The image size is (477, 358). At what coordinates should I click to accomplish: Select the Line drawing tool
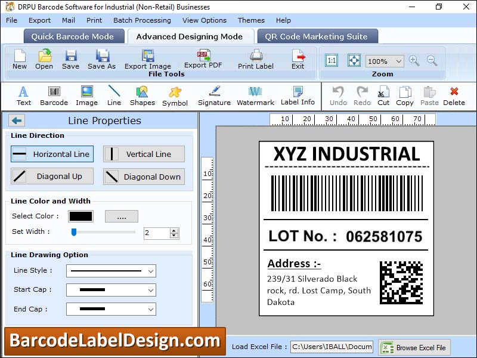point(113,95)
